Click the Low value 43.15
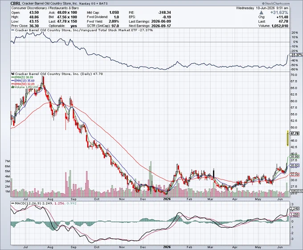This screenshot has height=250, width=303. pos(34,21)
